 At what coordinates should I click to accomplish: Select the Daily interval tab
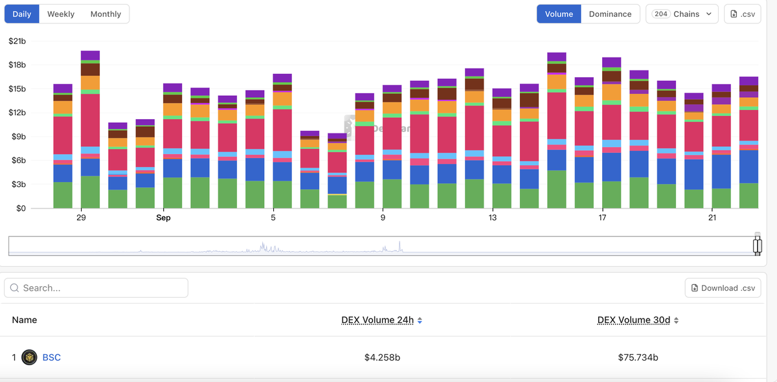point(22,14)
